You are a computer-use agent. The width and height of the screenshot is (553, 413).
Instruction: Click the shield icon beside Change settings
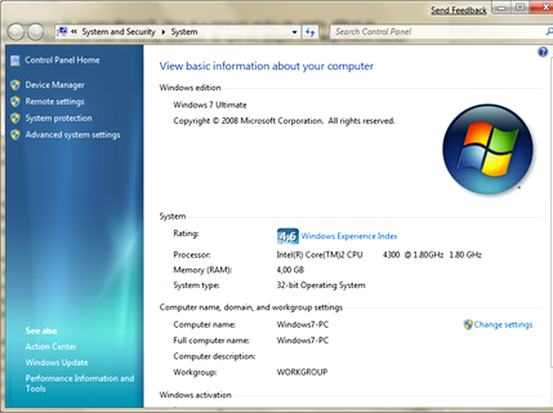pos(468,324)
